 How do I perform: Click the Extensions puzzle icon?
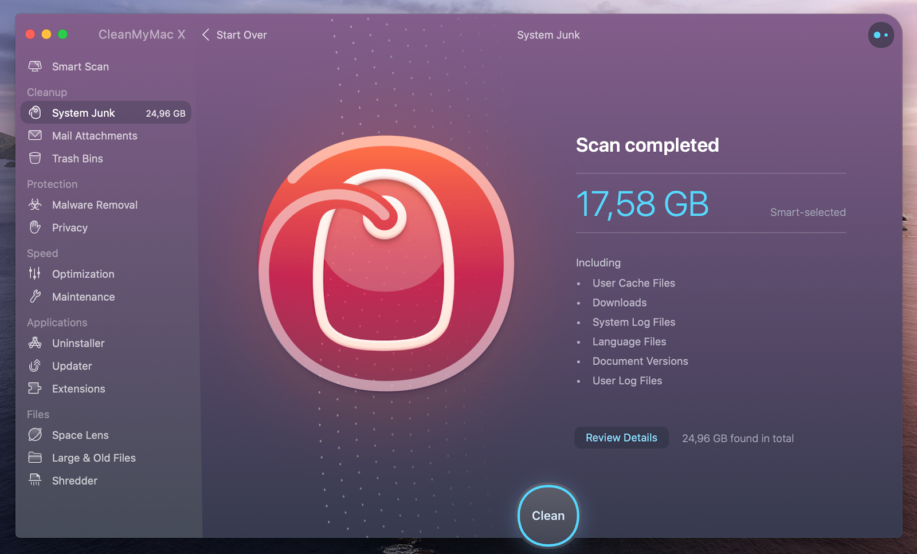pyautogui.click(x=35, y=388)
